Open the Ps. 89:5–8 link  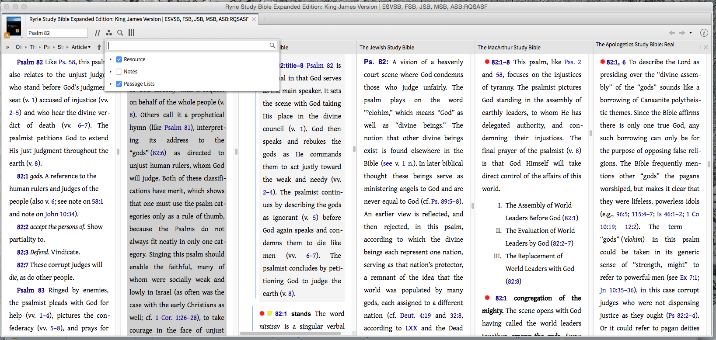pos(445,201)
